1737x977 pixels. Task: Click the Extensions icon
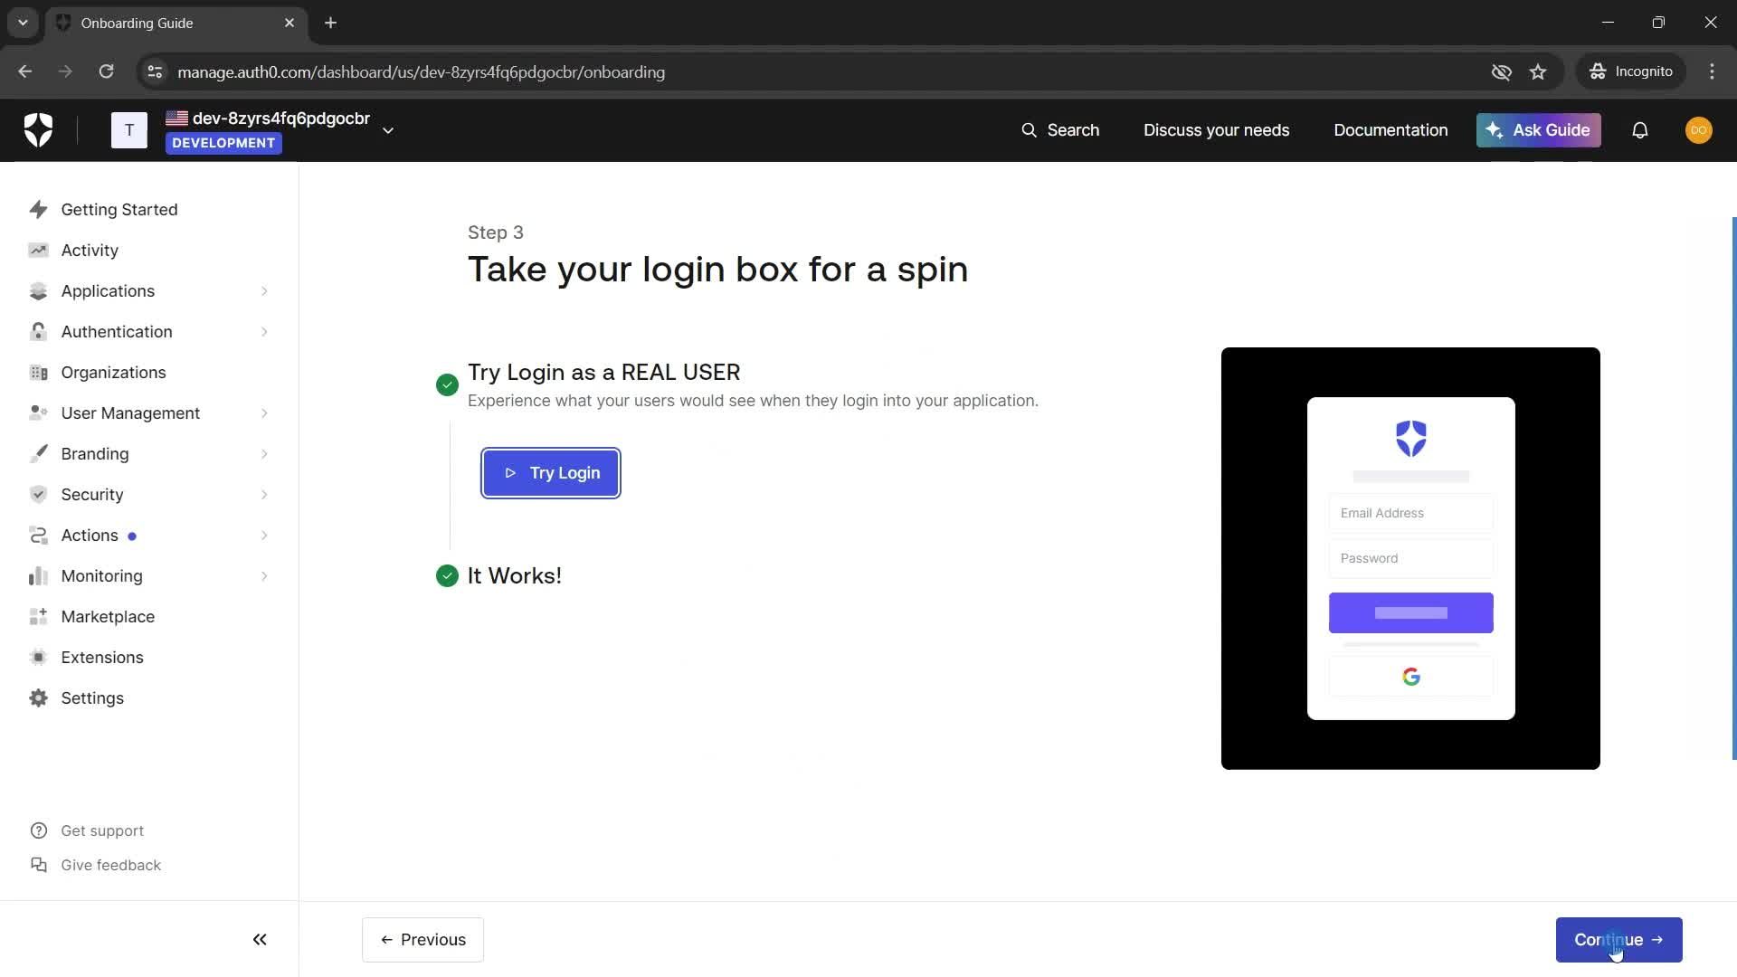click(38, 658)
